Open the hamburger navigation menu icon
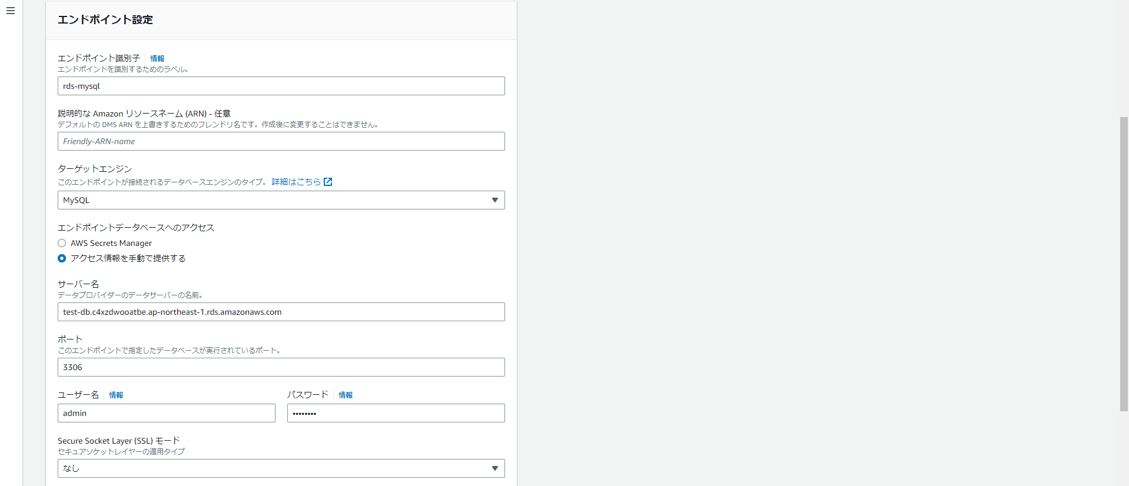This screenshot has height=486, width=1129. tap(11, 11)
